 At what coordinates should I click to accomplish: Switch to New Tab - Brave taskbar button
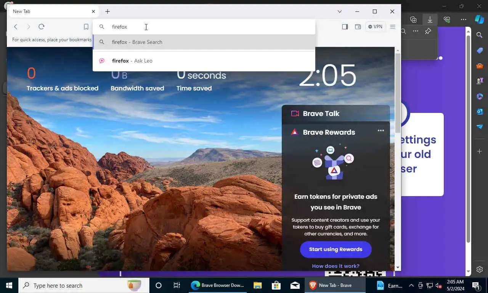click(x=335, y=285)
